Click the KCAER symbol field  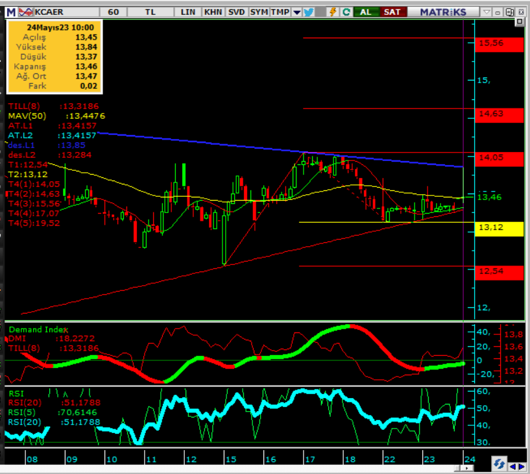(x=66, y=12)
